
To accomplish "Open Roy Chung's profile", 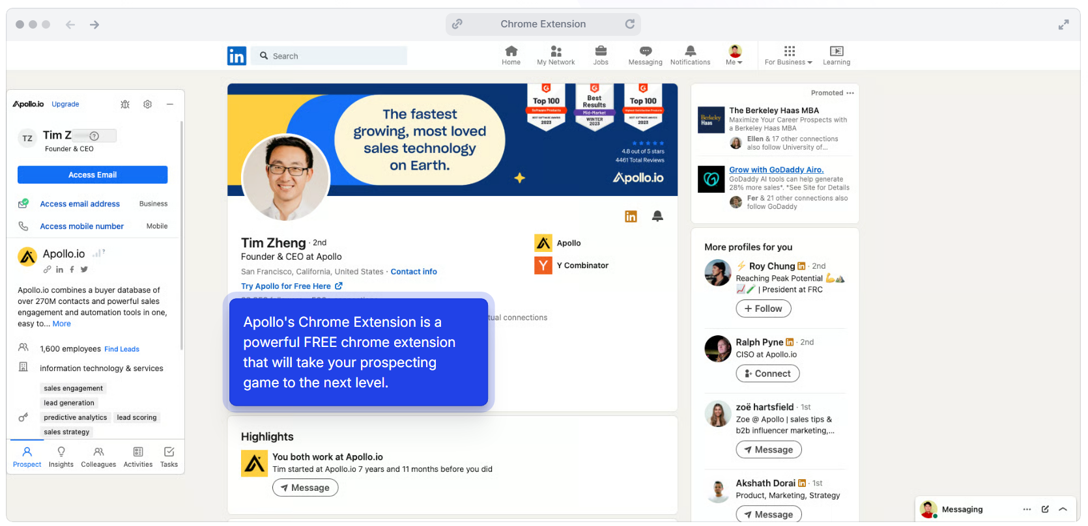I will point(772,266).
